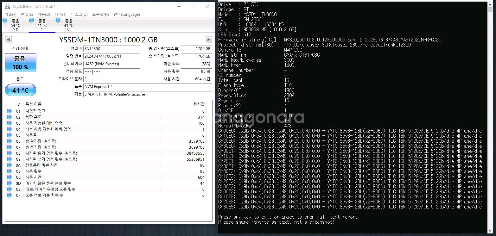Open the 테마(T) menu
The image size is (496, 236).
click(x=60, y=14)
